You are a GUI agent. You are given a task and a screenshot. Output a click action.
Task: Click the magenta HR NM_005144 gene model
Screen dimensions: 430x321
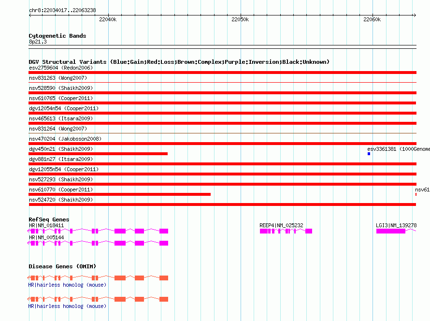98,243
